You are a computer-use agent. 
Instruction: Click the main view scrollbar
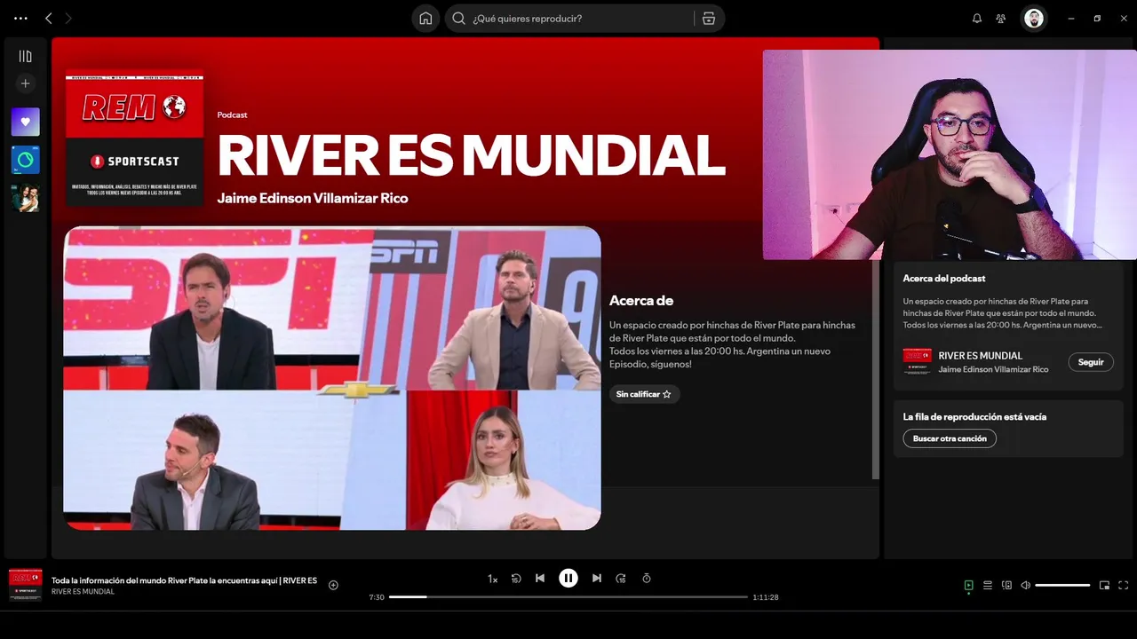point(876,368)
